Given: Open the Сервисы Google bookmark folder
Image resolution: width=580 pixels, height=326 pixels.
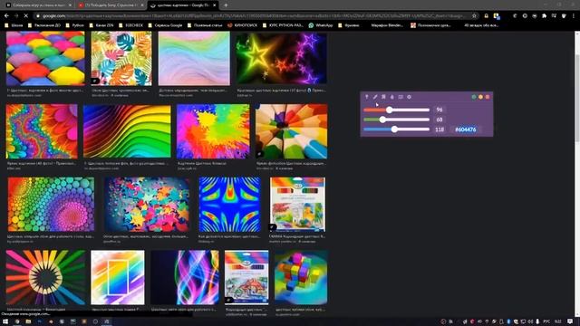Looking at the screenshot, I should point(165,25).
